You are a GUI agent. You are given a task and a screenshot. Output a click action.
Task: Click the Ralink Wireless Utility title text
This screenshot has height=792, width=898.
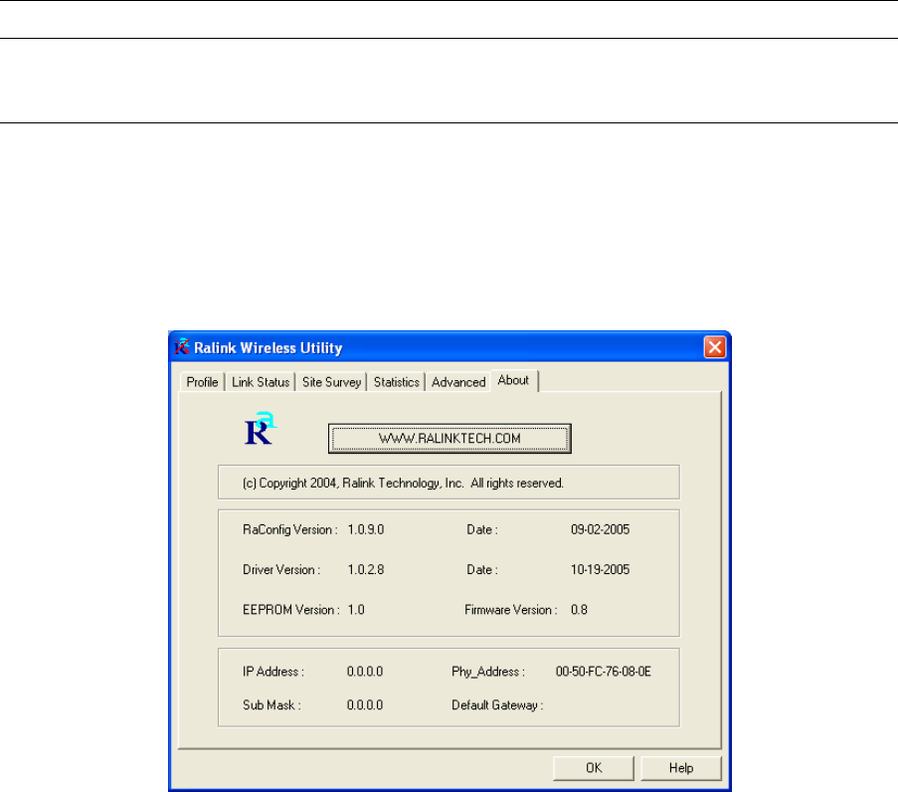[269, 348]
